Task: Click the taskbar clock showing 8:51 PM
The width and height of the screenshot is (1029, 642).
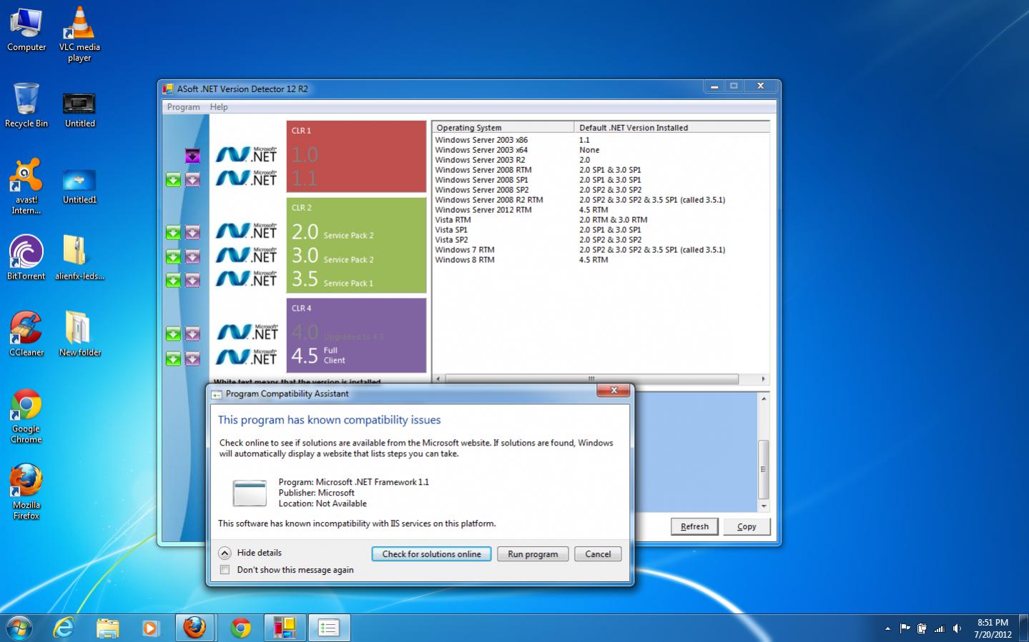Action: coord(993,628)
